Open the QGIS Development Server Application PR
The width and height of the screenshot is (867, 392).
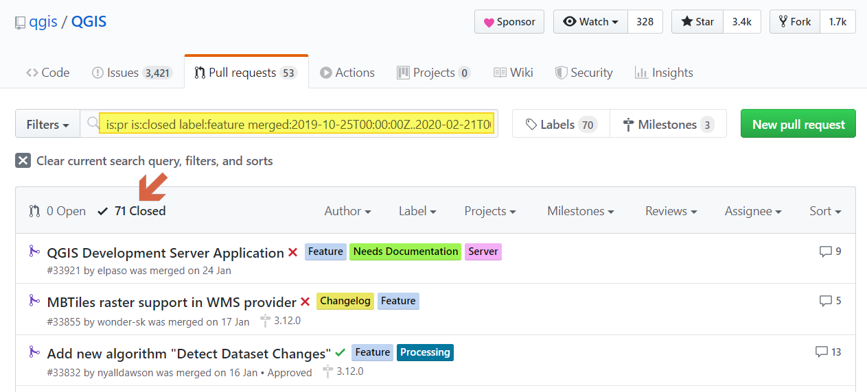165,253
